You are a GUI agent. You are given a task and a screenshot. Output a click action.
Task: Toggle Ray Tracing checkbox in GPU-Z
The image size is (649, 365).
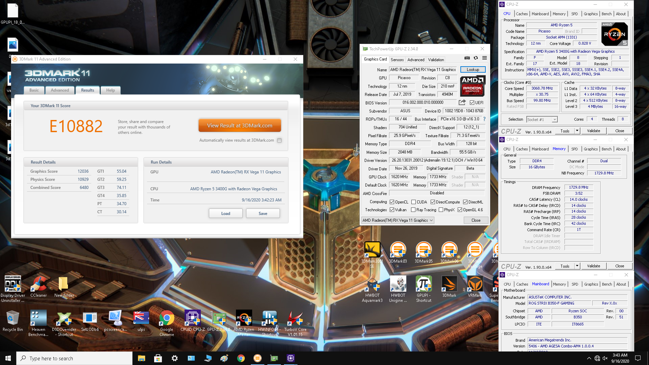[413, 210]
